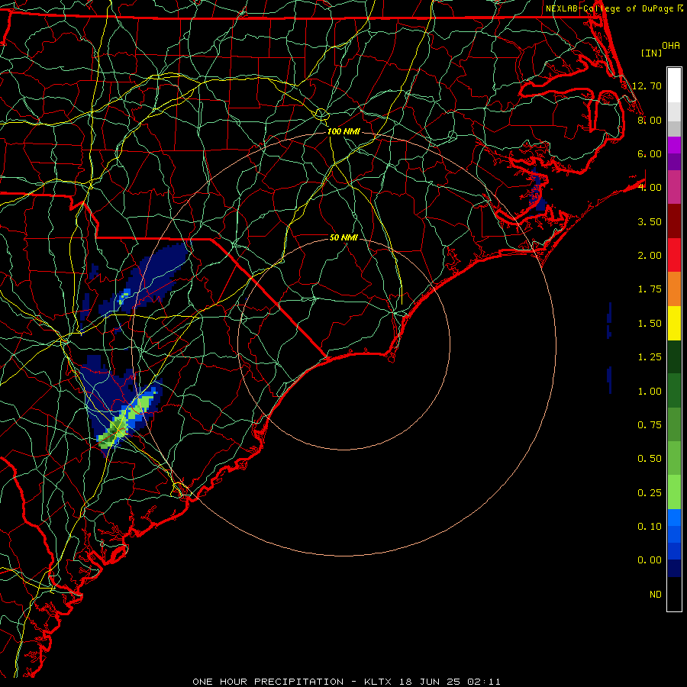The image size is (687, 687).
Task: Click the 8.00 legend value
Action: click(650, 120)
